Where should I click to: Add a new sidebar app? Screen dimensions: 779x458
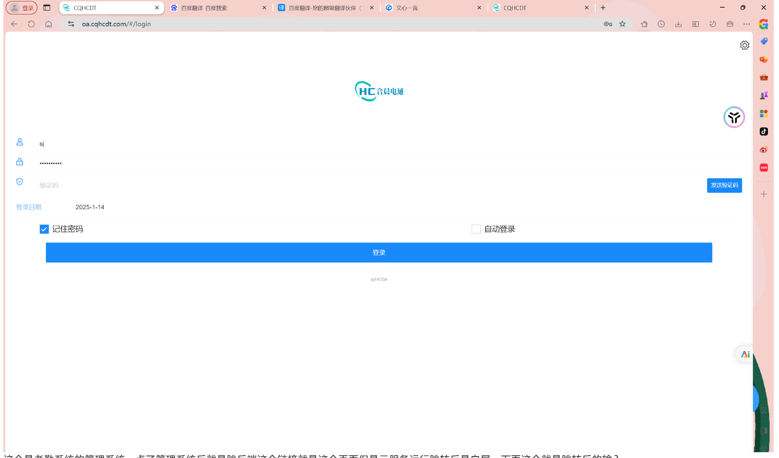[764, 194]
